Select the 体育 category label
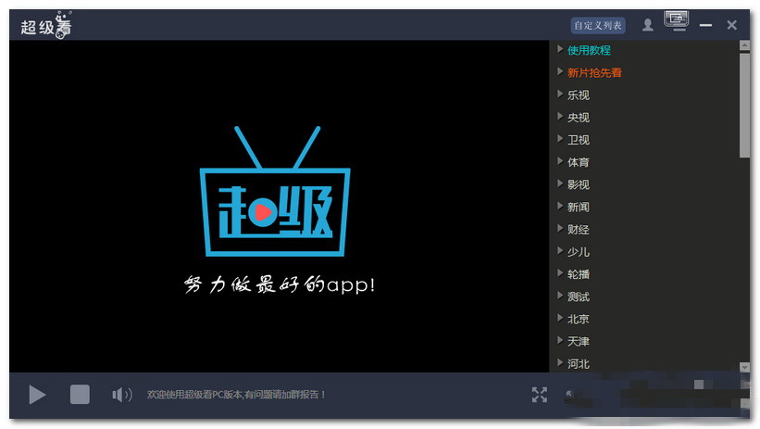Screen dimensions: 760x429 [x=579, y=162]
